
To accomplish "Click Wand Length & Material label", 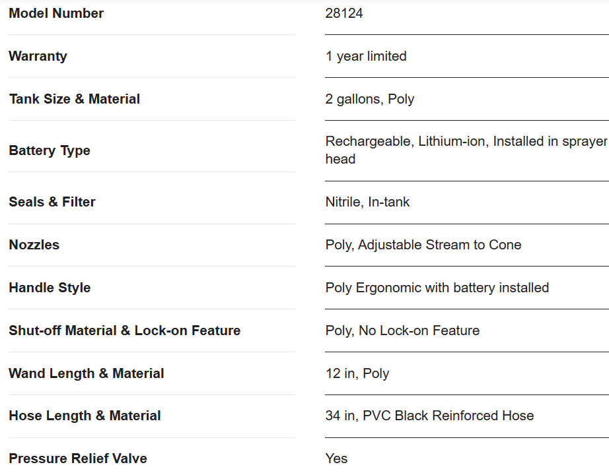I will (x=87, y=373).
